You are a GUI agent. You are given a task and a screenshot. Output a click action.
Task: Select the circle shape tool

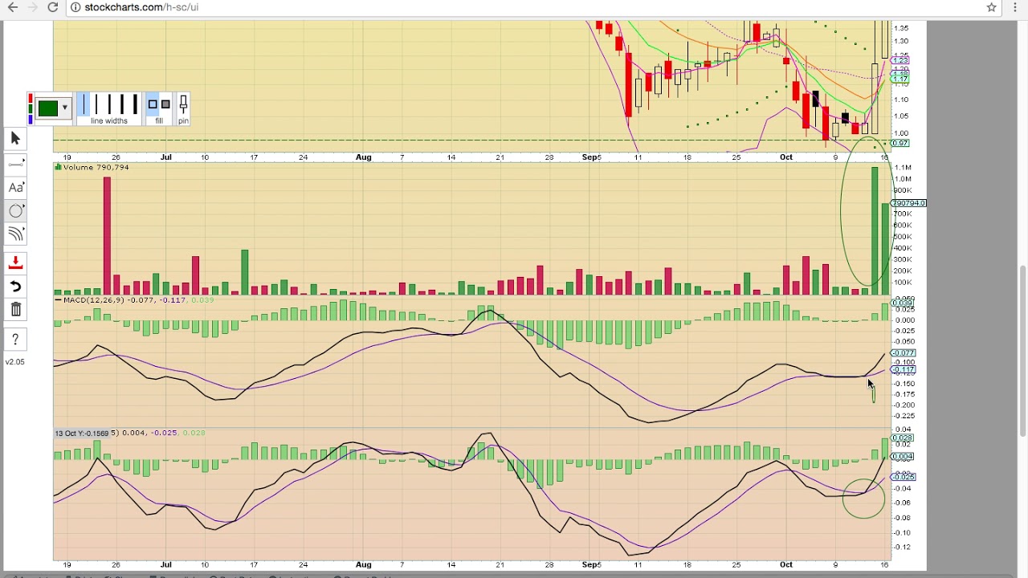point(15,210)
